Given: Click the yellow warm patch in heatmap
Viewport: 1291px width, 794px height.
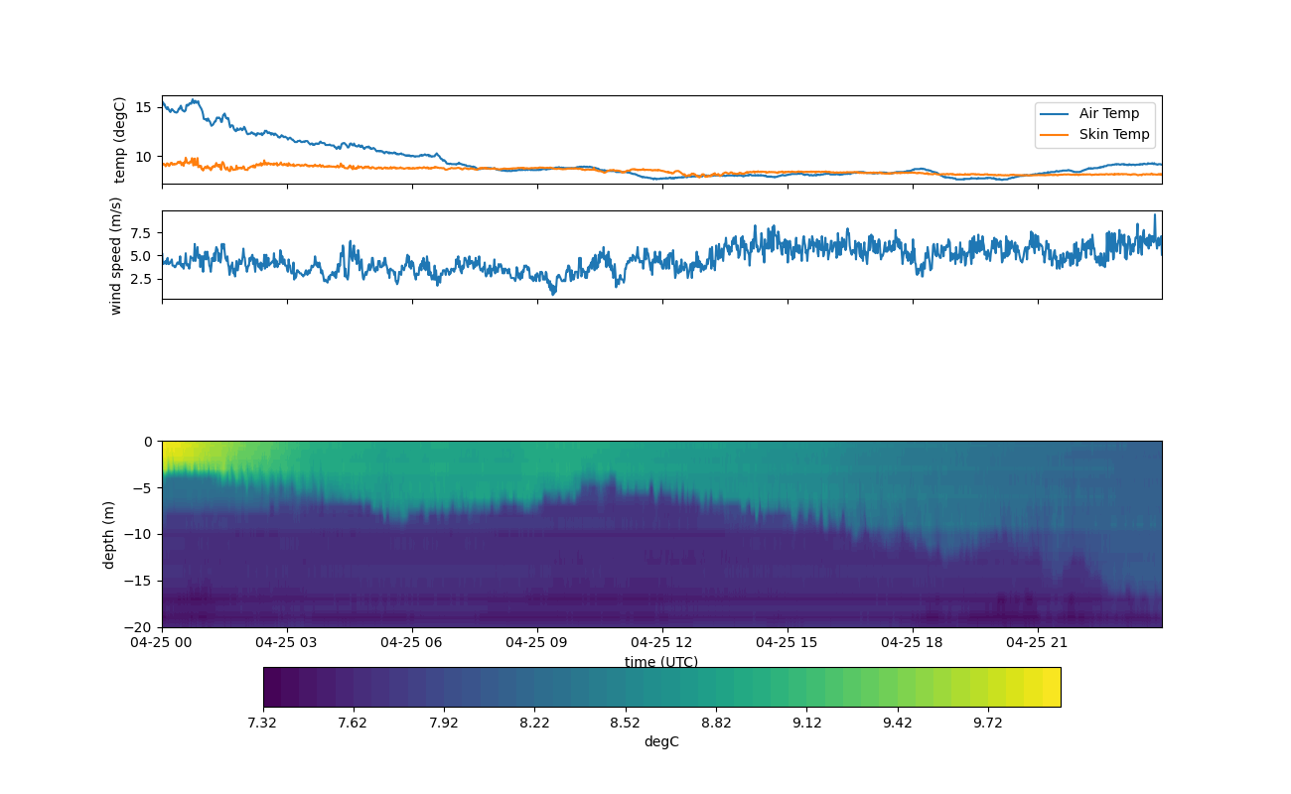Looking at the screenshot, I should tap(182, 453).
